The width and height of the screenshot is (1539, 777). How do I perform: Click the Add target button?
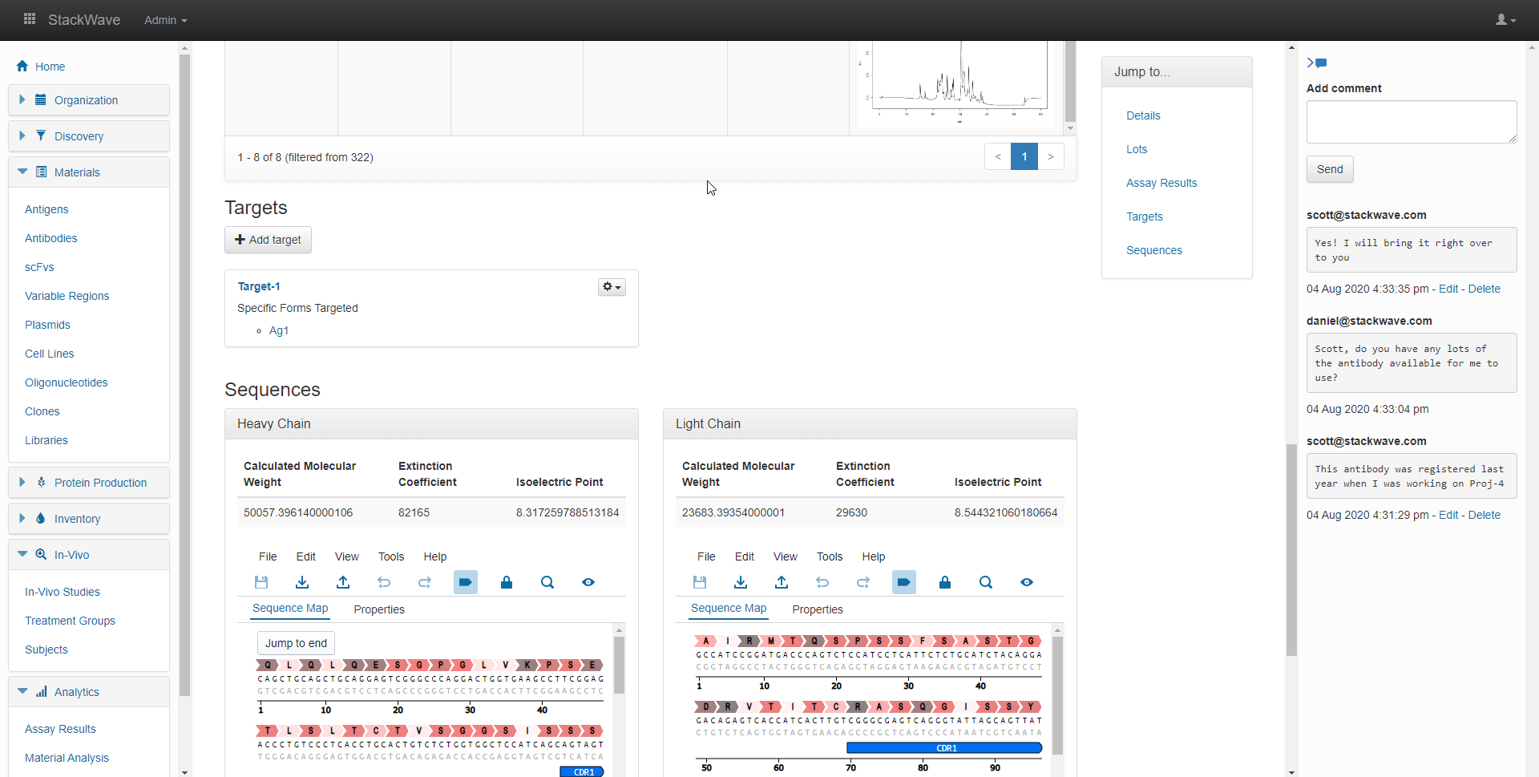[x=268, y=240]
